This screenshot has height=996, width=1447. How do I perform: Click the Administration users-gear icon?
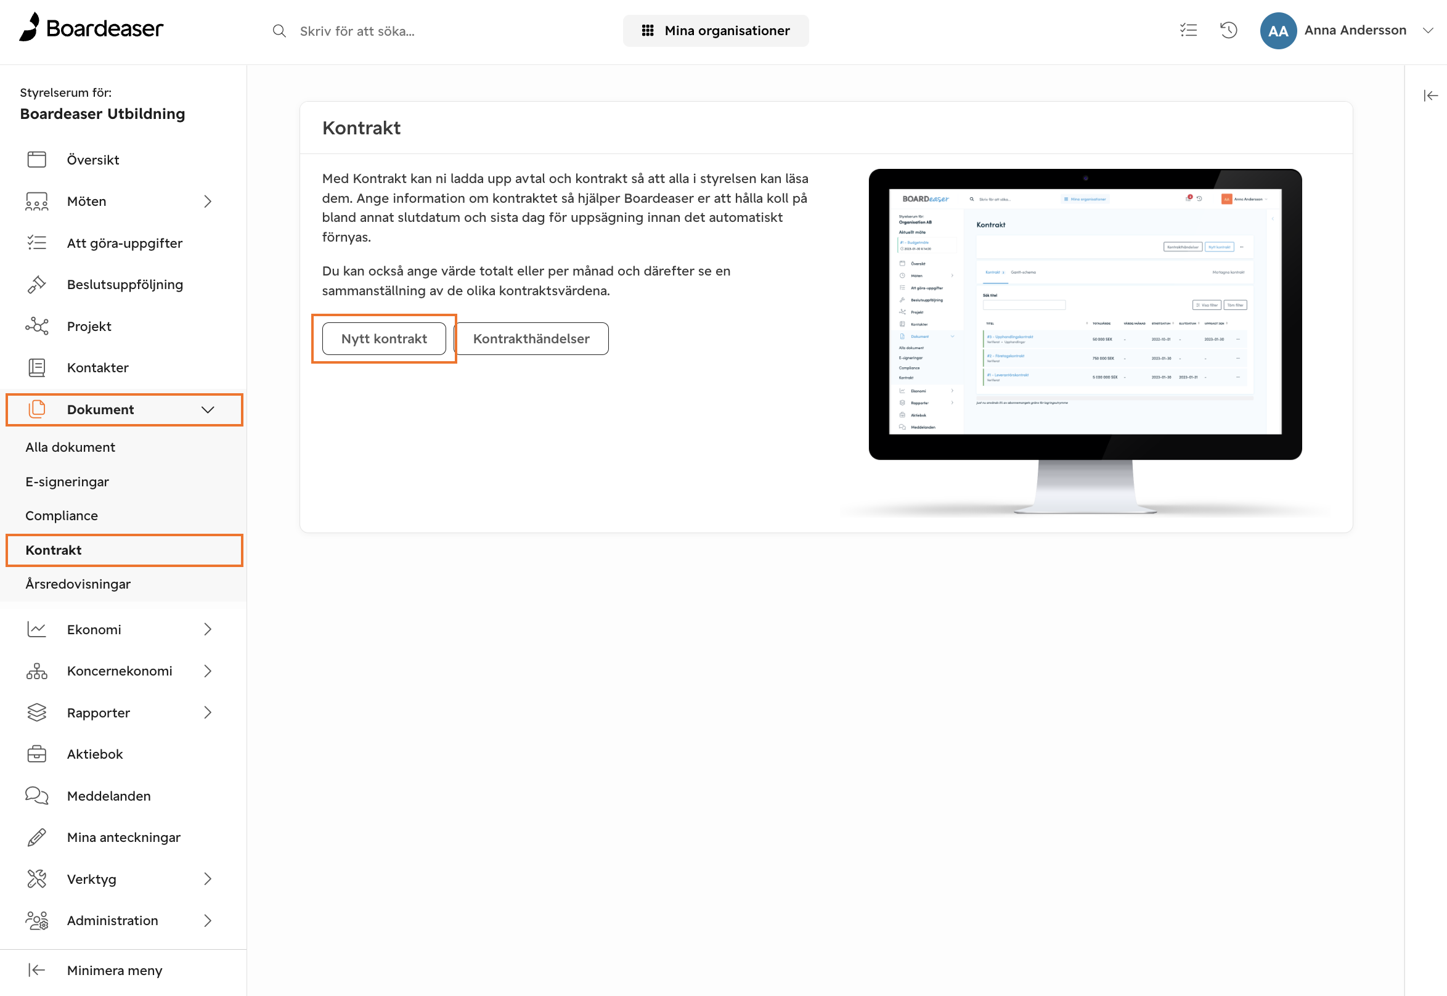(x=37, y=921)
